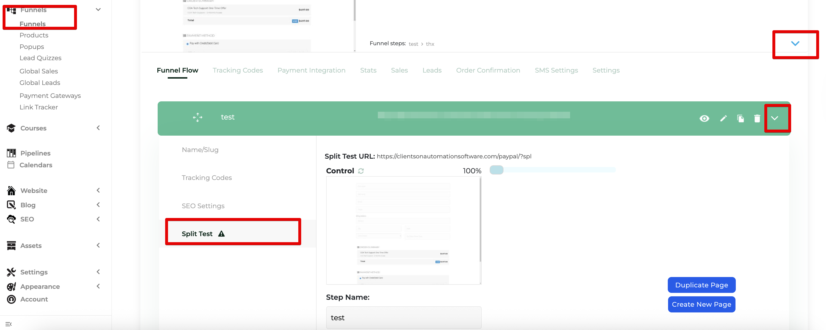Toggle visibility preview eye on test step
The image size is (826, 330).
704,118
